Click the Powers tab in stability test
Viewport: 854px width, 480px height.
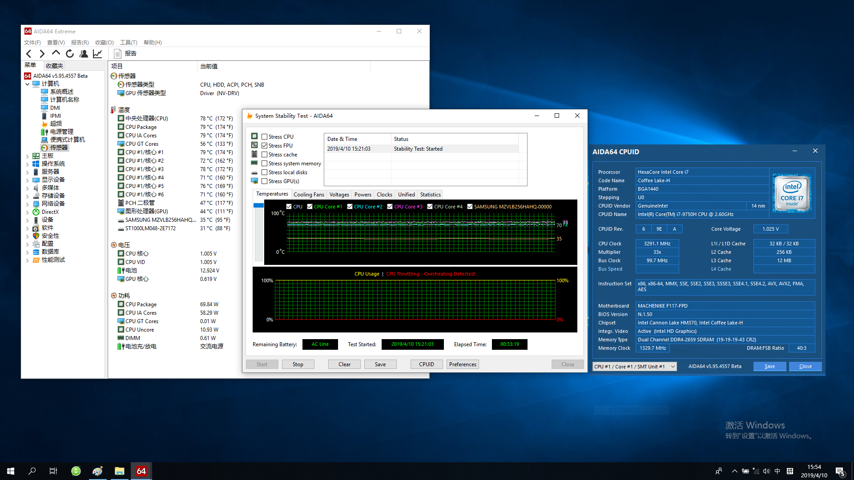pyautogui.click(x=362, y=194)
